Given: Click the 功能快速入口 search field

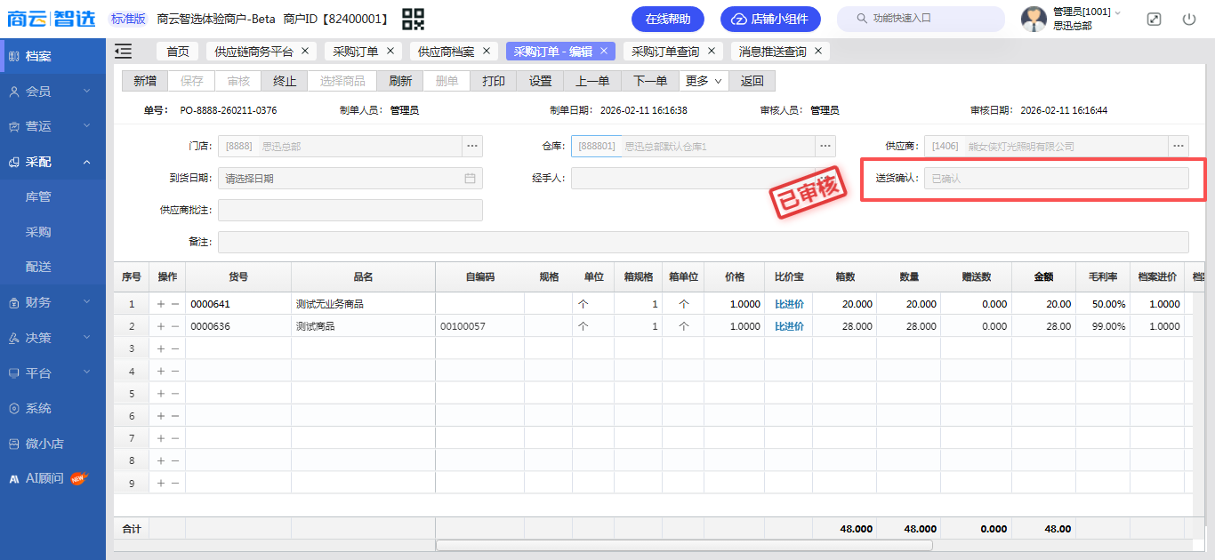Looking at the screenshot, I should (925, 19).
